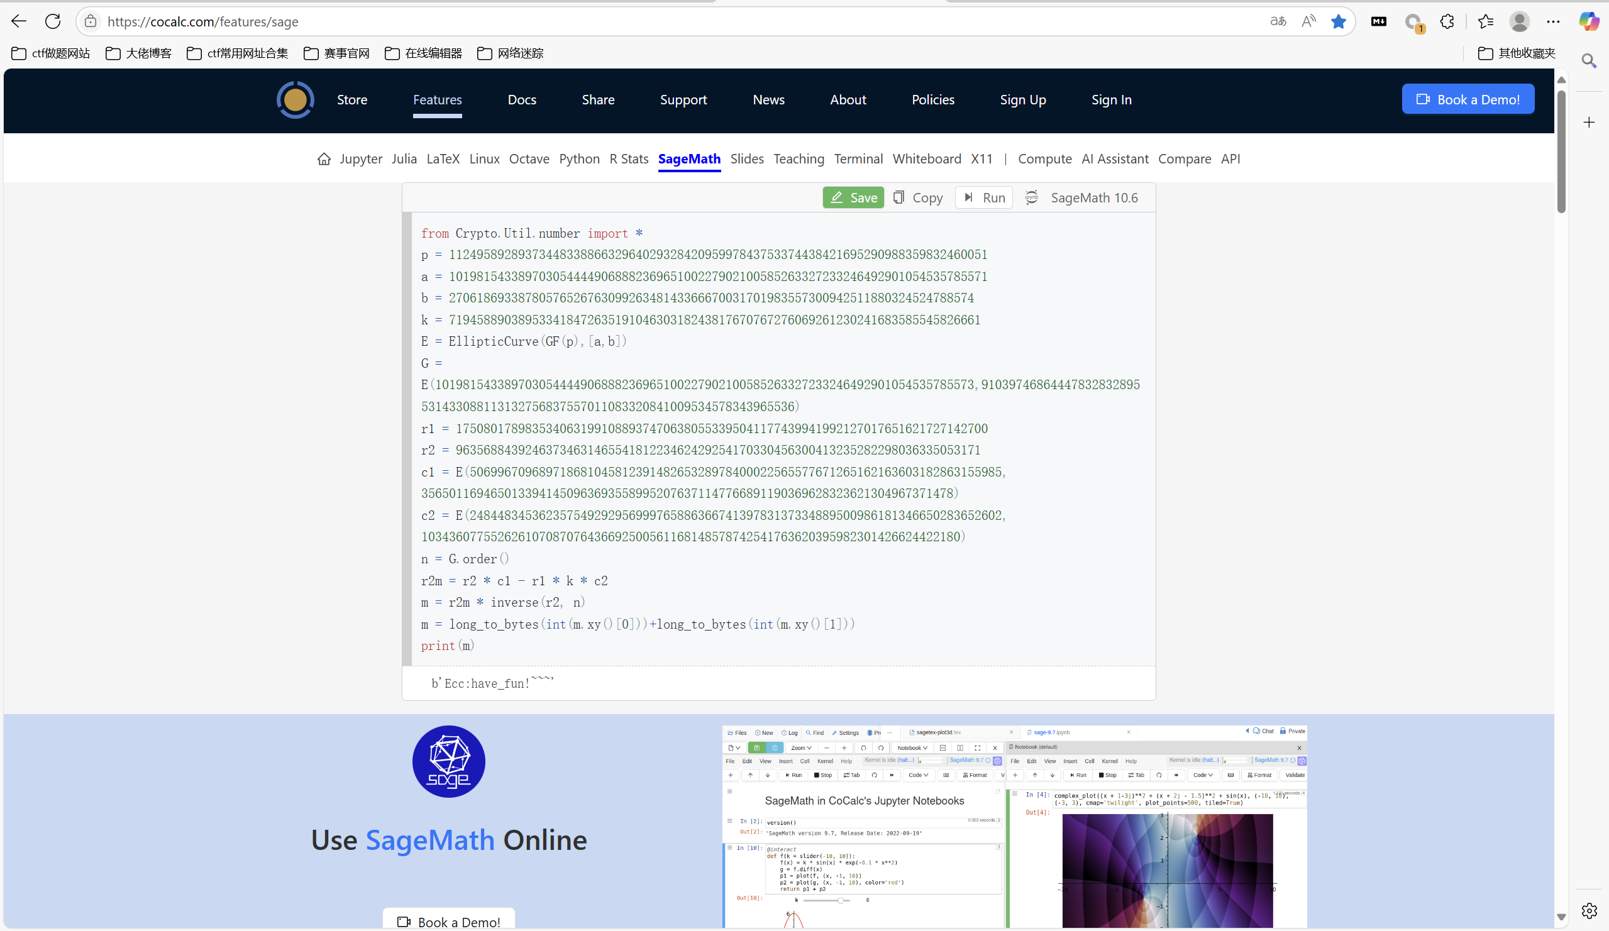Open the 大佬博客 bookmark folder
The width and height of the screenshot is (1609, 931).
point(138,53)
